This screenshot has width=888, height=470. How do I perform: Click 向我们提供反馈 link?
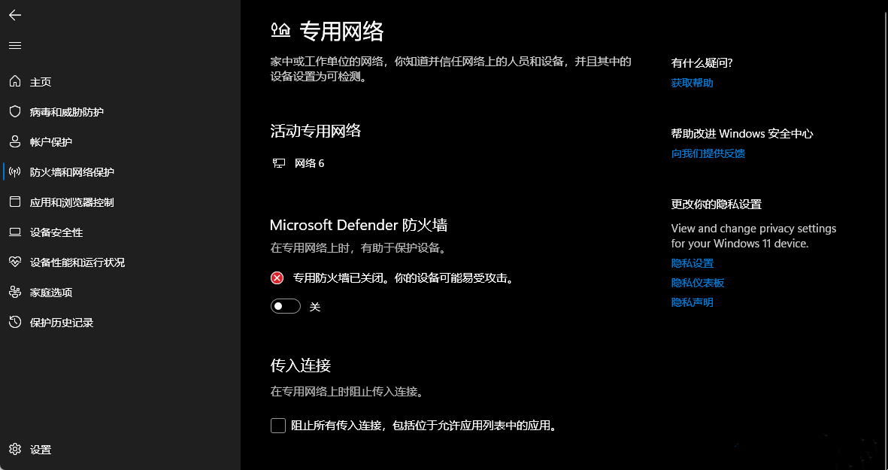[x=708, y=153]
